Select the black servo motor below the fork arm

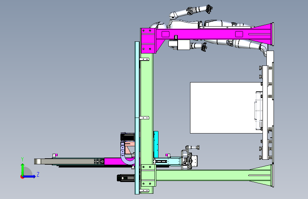pyautogui.click(x=126, y=178)
